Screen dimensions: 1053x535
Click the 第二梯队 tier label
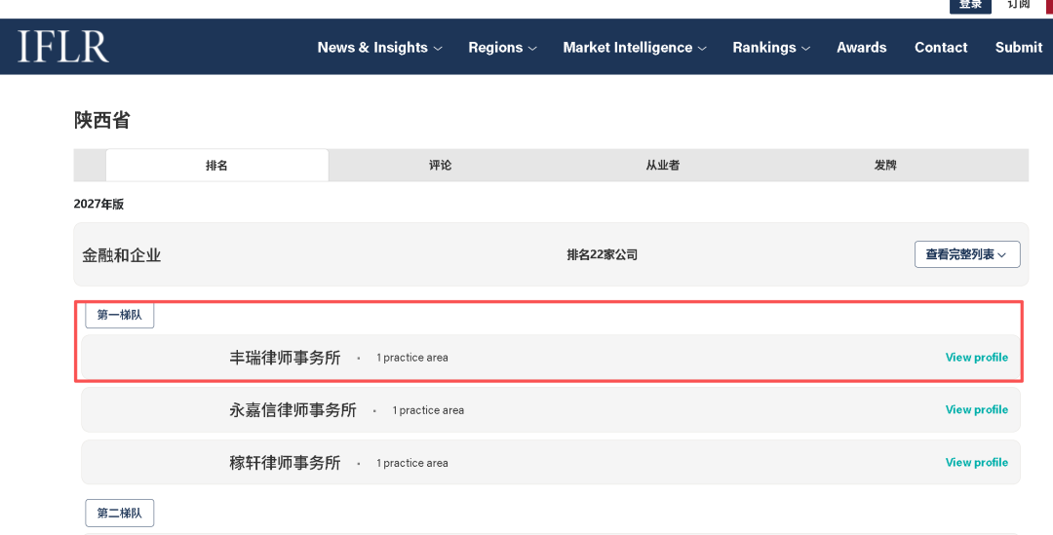click(x=120, y=513)
